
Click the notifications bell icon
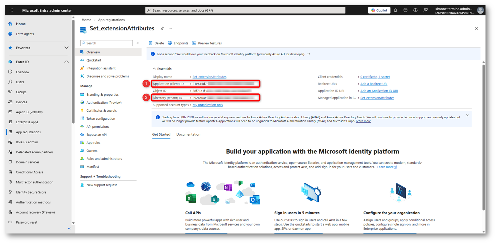pos(395,10)
